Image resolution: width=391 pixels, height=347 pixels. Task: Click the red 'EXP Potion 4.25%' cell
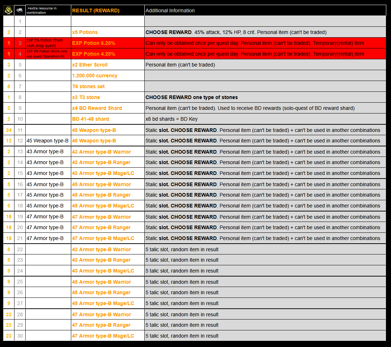(94, 54)
